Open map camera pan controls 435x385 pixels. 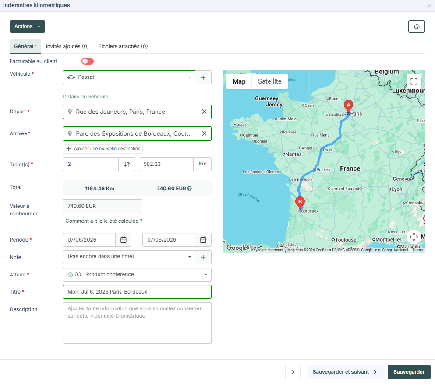(x=414, y=237)
